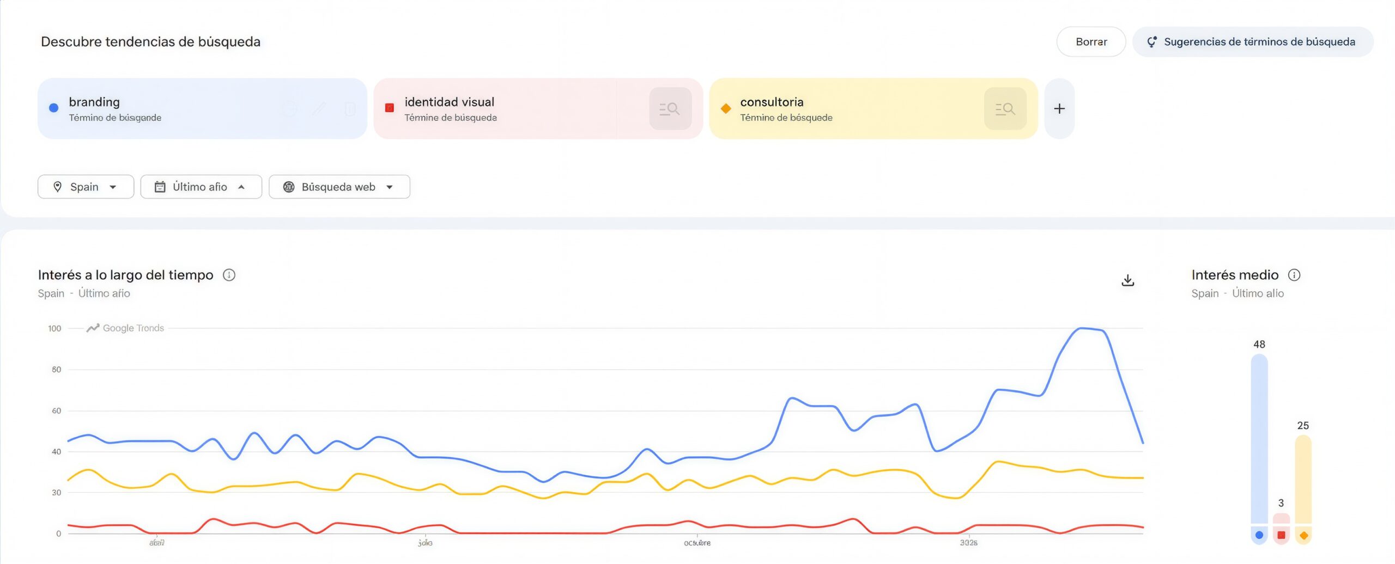The width and height of the screenshot is (1395, 564).
Task: Click search icon in identidad visual chip
Action: (670, 109)
